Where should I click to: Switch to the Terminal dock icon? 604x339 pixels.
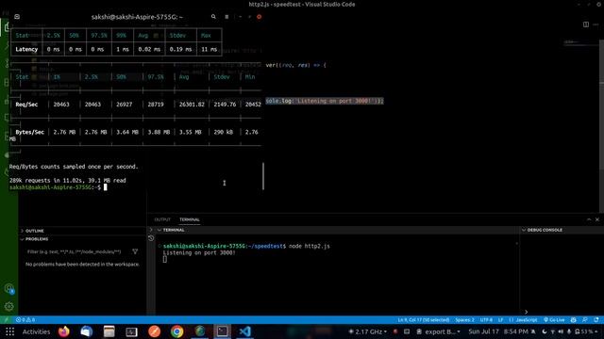[223, 331]
